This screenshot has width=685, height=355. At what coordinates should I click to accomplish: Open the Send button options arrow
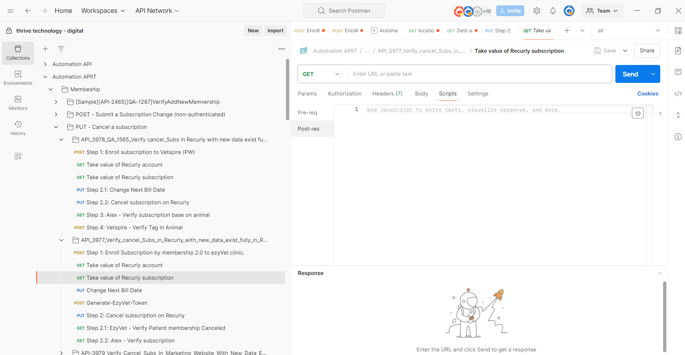click(653, 74)
